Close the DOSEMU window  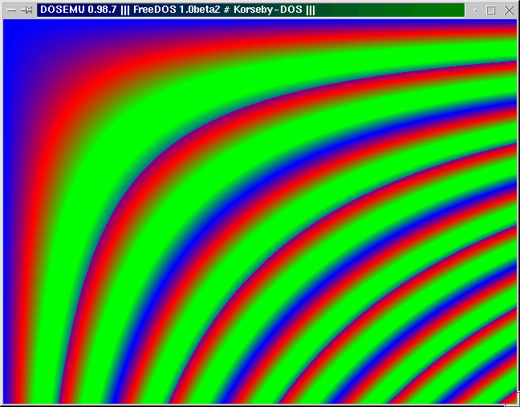(509, 10)
